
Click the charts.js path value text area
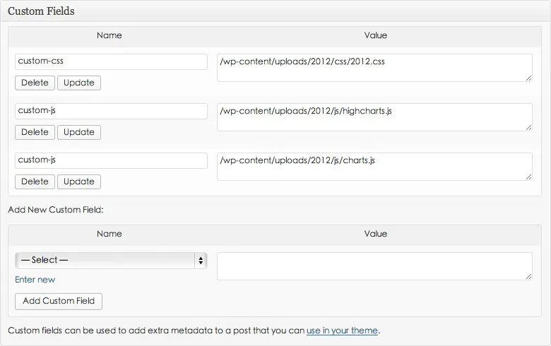pos(374,167)
